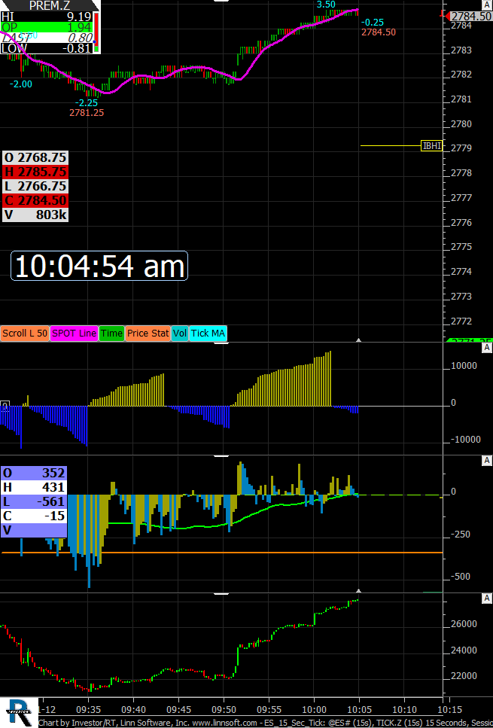Click the HI 9.19 row in the PREM.Z box

(x=47, y=17)
